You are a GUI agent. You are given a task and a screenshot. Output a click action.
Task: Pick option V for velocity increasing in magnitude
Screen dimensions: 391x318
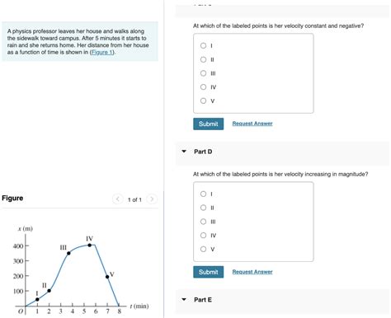[x=203, y=249]
